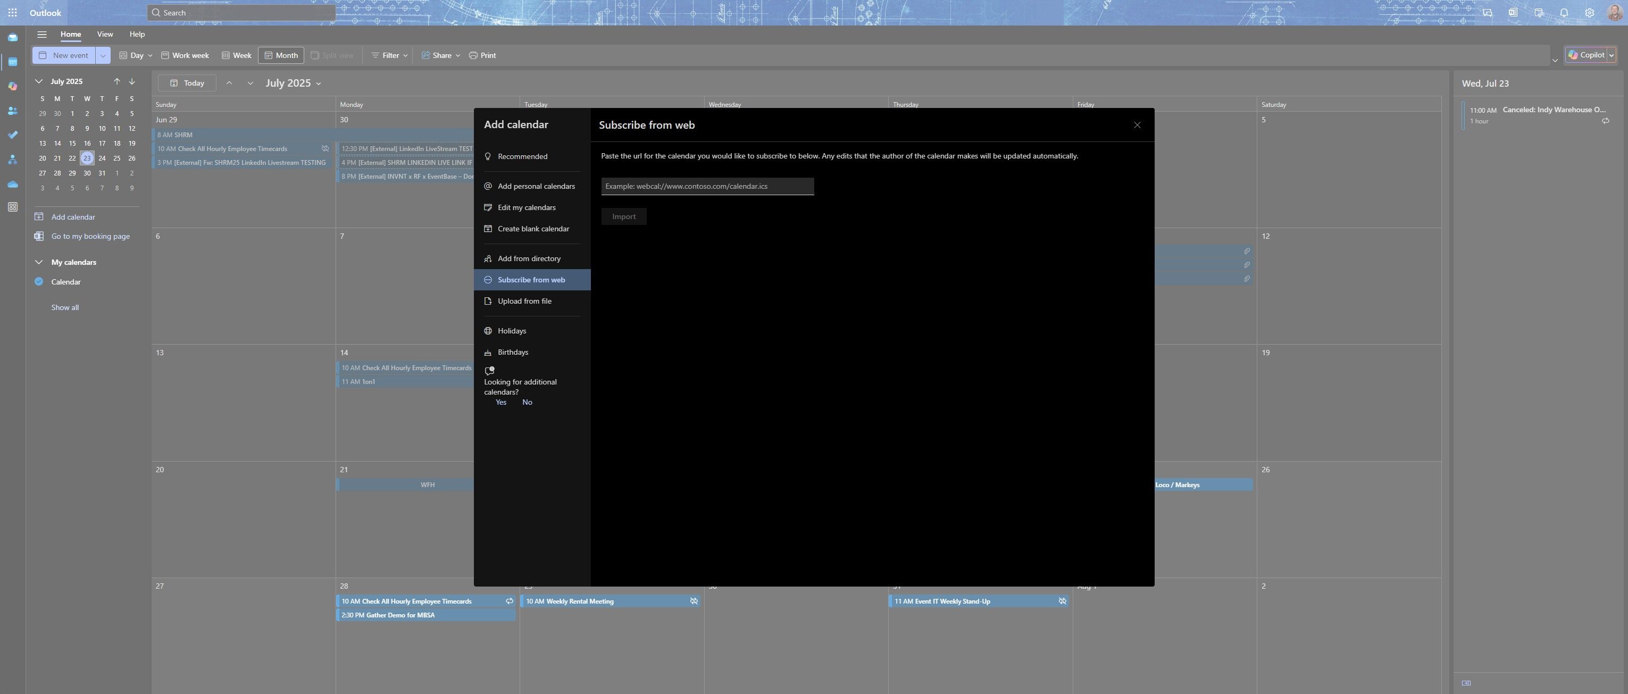Viewport: 1628px width, 694px height.
Task: Click the Today button
Action: point(187,83)
